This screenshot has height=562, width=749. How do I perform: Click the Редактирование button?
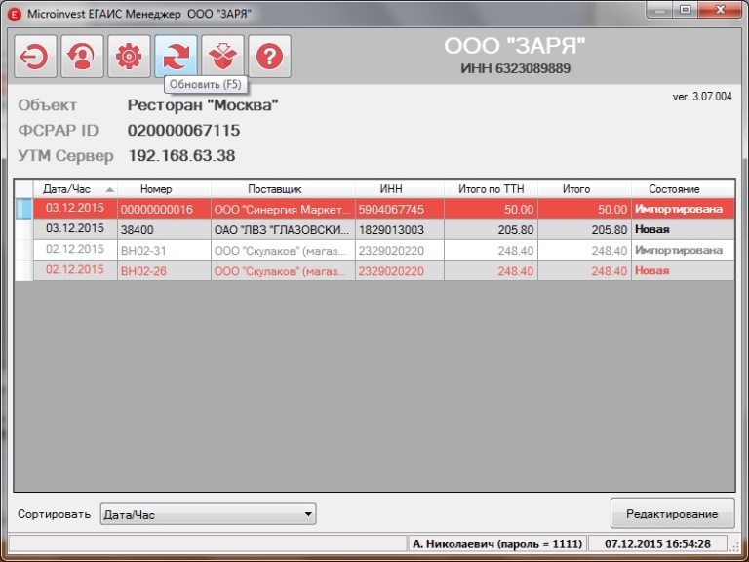pyautogui.click(x=671, y=514)
